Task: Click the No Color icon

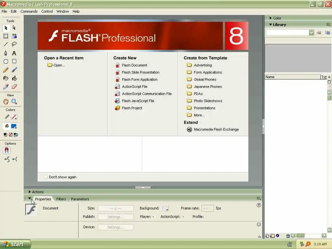Action: 11,135
